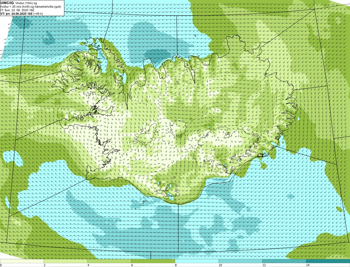Click the '2' scale label

click(x=45, y=265)
